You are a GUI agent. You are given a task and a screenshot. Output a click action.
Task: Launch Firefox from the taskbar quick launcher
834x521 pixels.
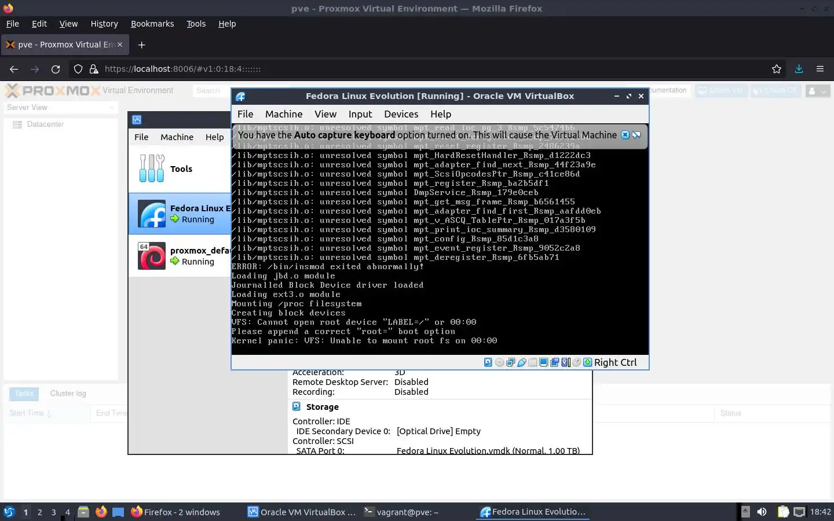pos(101,512)
